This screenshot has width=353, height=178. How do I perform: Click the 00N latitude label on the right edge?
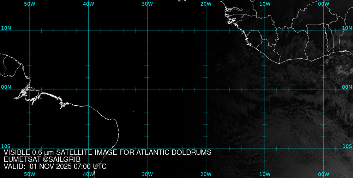coord(347,87)
